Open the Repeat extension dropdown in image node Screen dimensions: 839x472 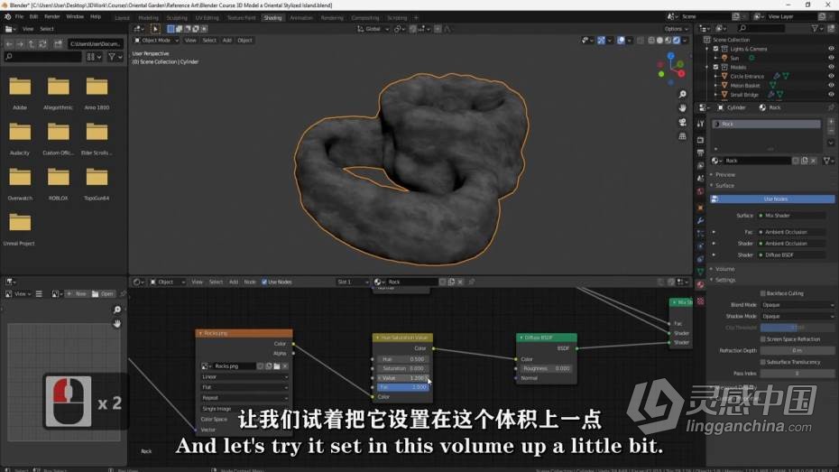tap(244, 398)
